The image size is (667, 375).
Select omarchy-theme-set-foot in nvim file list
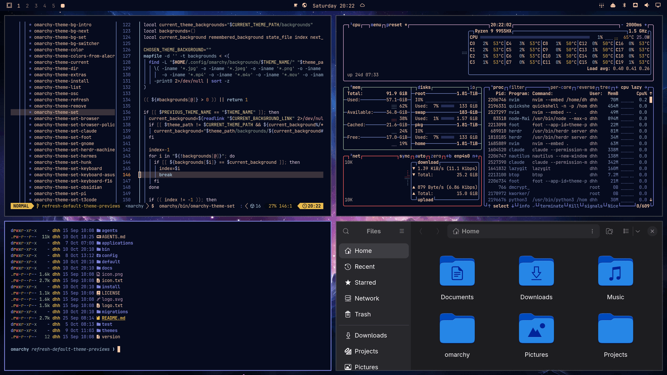(x=63, y=137)
